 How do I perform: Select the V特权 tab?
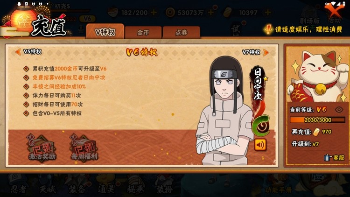(x=105, y=32)
